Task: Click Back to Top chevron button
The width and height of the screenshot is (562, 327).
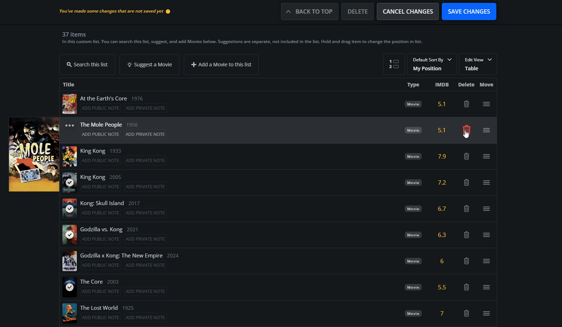Action: click(x=309, y=11)
